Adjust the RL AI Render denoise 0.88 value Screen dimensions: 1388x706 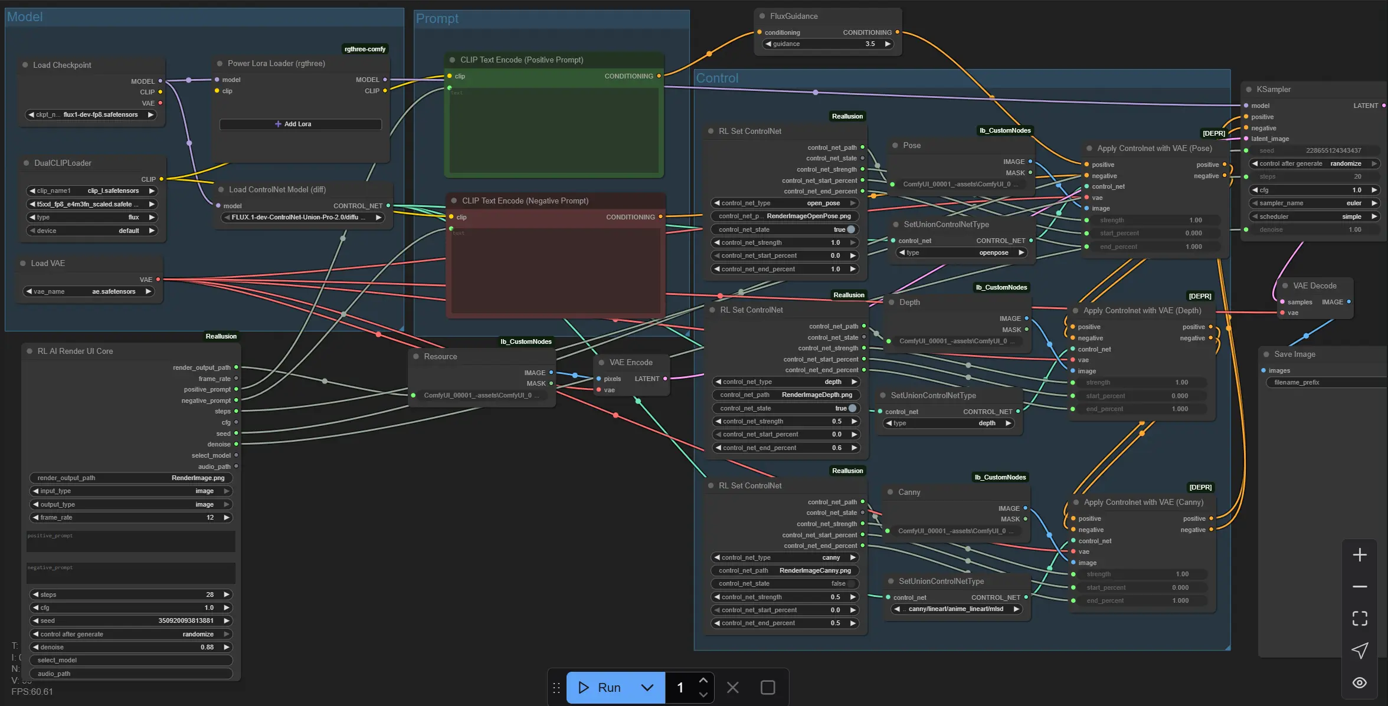pos(131,647)
